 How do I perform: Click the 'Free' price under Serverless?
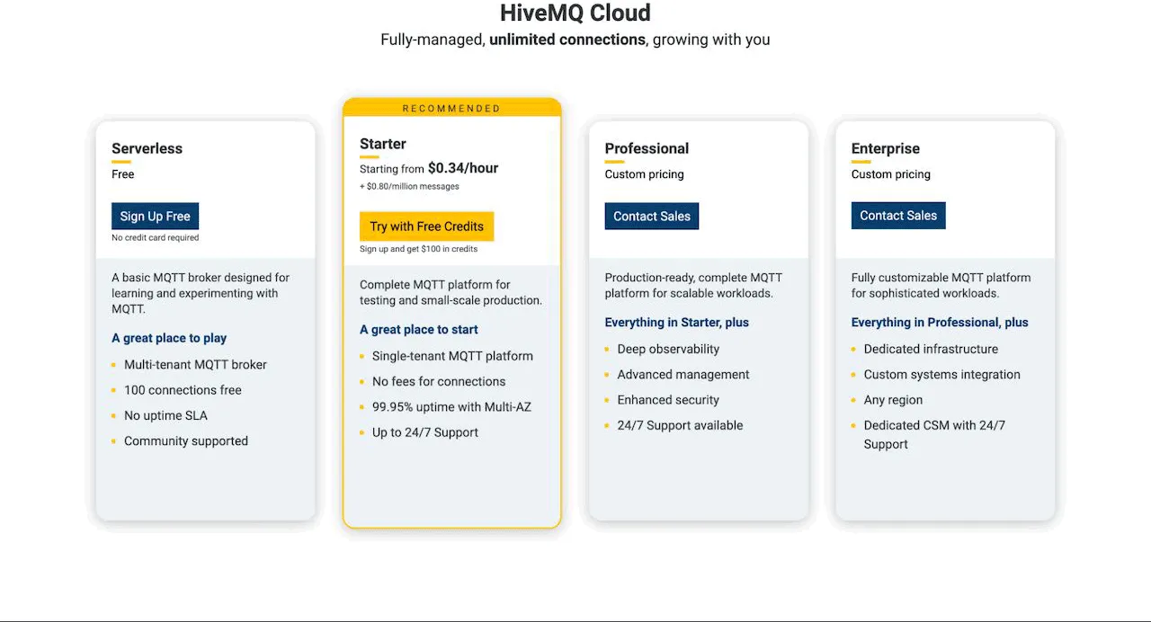tap(123, 174)
